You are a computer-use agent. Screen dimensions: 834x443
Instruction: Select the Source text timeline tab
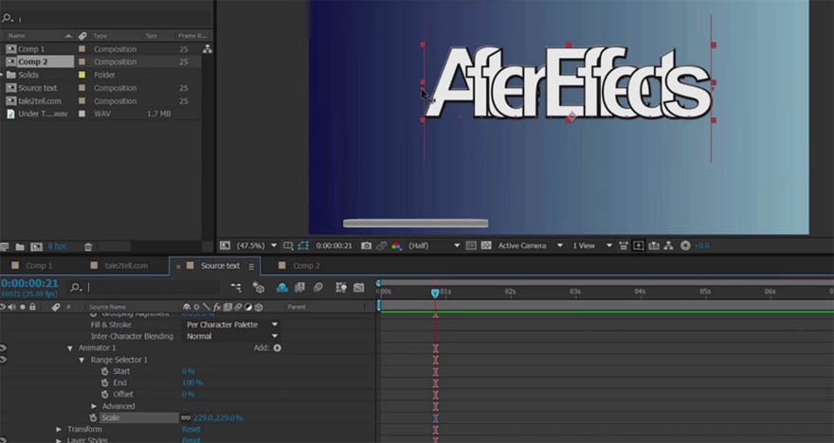click(x=220, y=266)
